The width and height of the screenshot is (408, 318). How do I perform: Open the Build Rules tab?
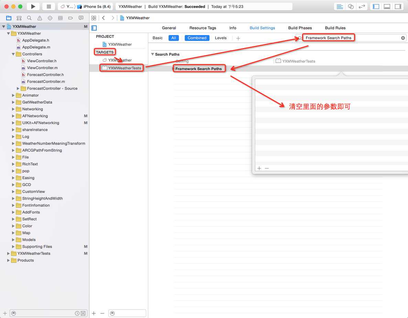[x=335, y=28]
